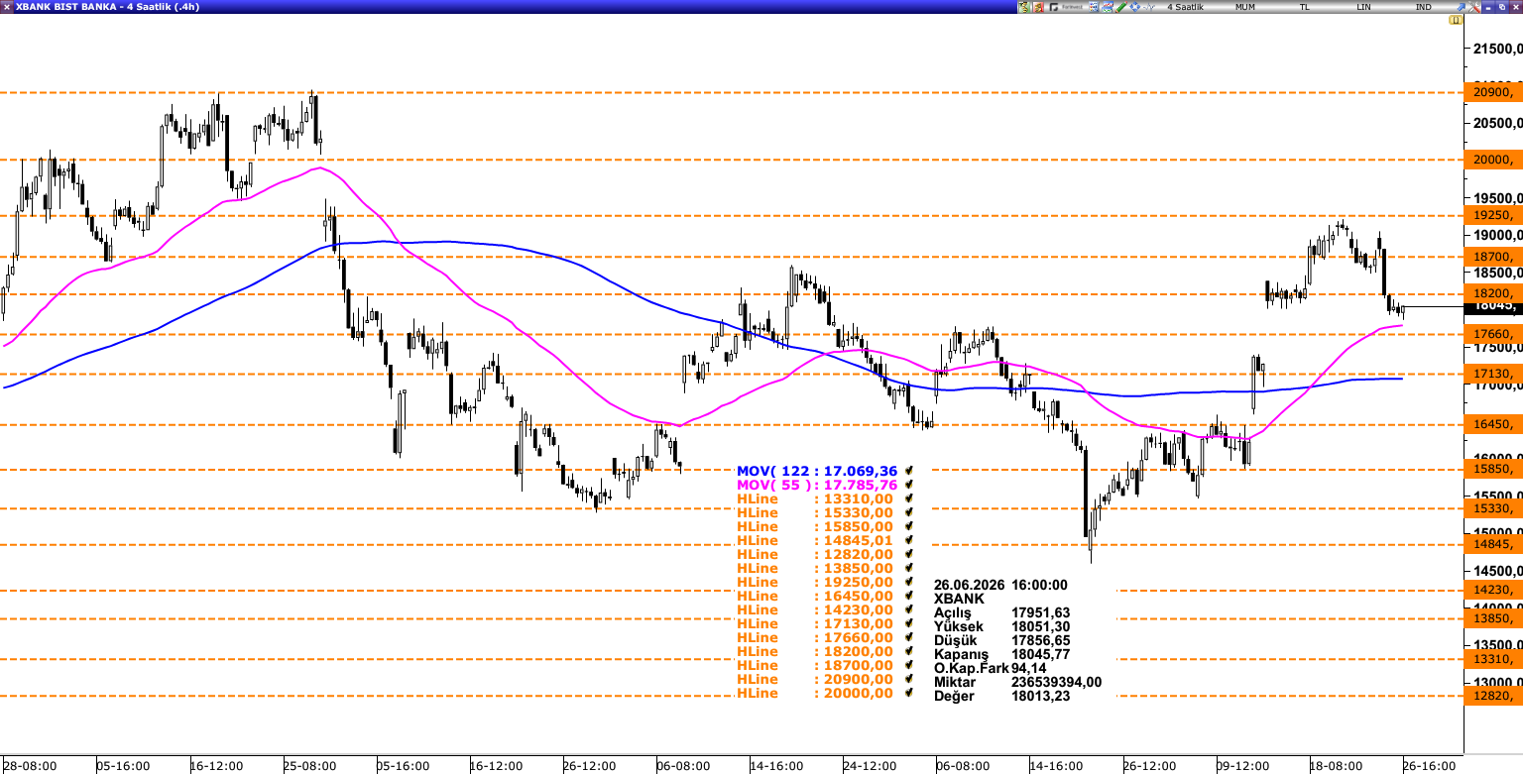Image resolution: width=1523 pixels, height=774 pixels.
Task: Click the 26-16:00 time axis label
Action: click(1429, 766)
